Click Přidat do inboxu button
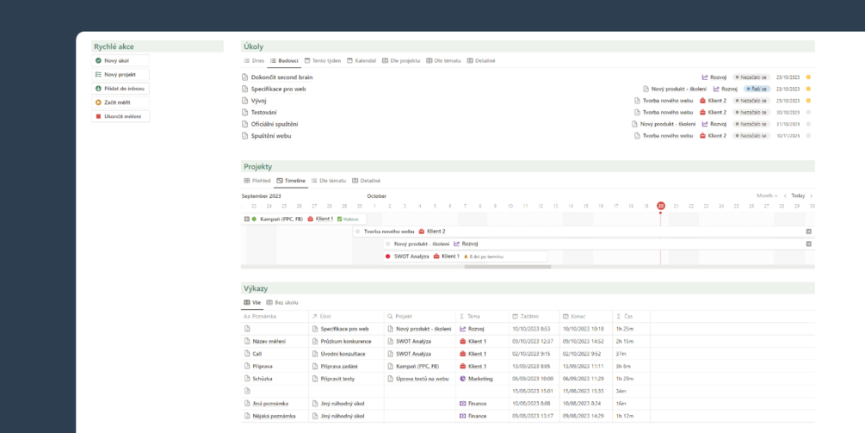Screen dimensions: 865x433 tap(120, 89)
